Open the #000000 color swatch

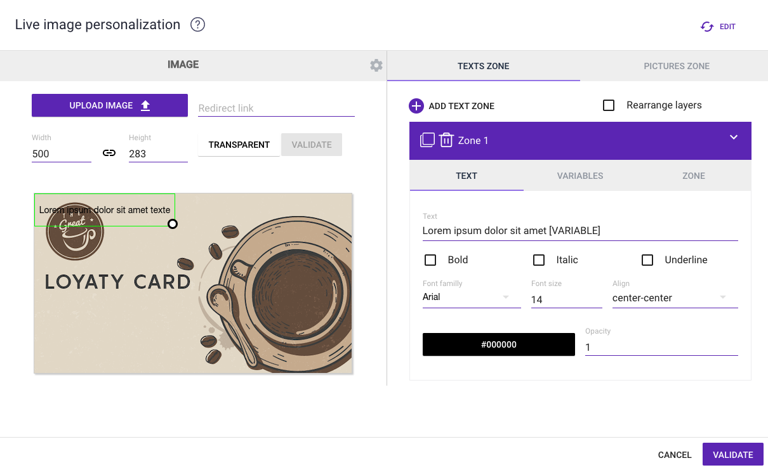(498, 344)
